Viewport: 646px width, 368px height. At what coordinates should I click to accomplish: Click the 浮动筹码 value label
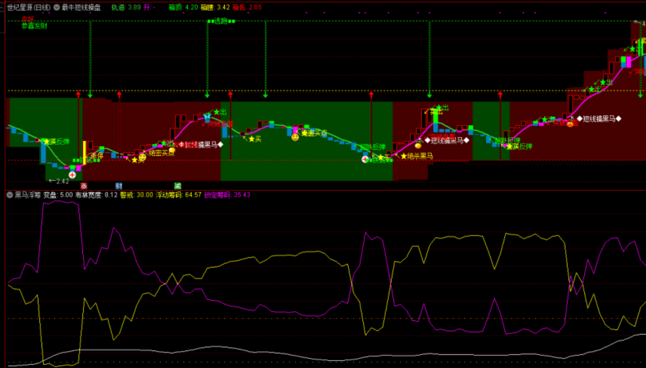[x=178, y=195]
